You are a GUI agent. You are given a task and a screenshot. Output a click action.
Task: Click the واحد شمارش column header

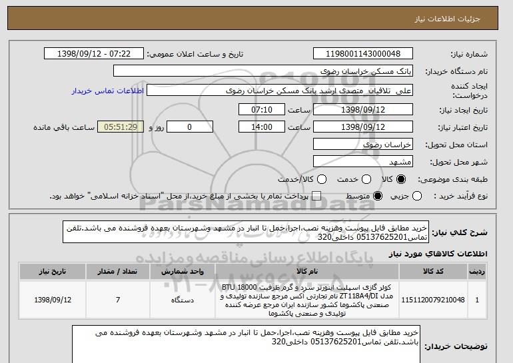tap(183, 272)
